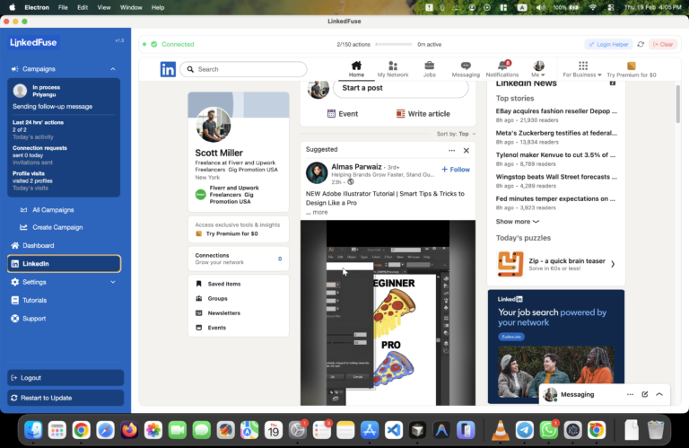Go to My Network icon
Image resolution: width=689 pixels, height=448 pixels.
(x=392, y=68)
